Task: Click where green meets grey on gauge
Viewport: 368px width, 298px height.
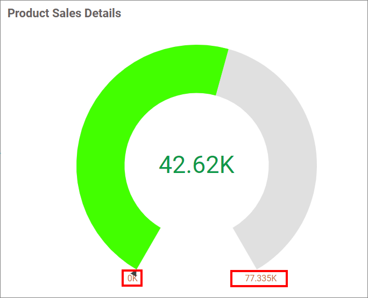Action: [x=222, y=72]
